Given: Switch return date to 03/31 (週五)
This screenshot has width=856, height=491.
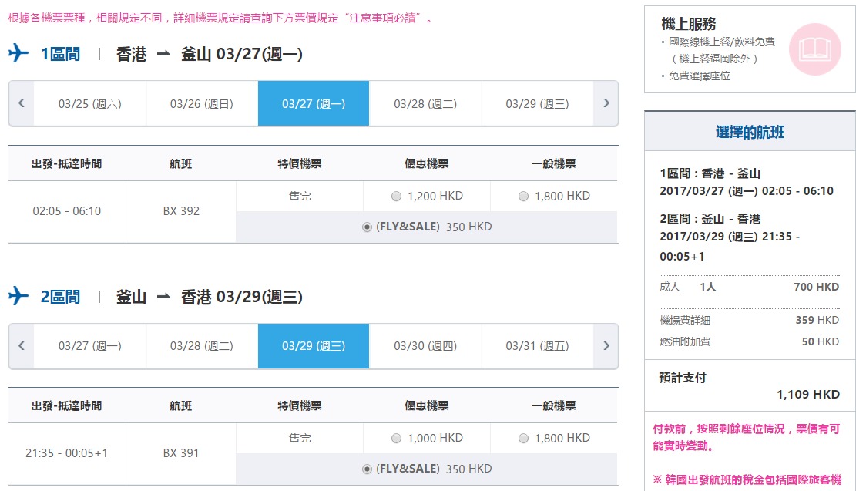Looking at the screenshot, I should [x=537, y=346].
